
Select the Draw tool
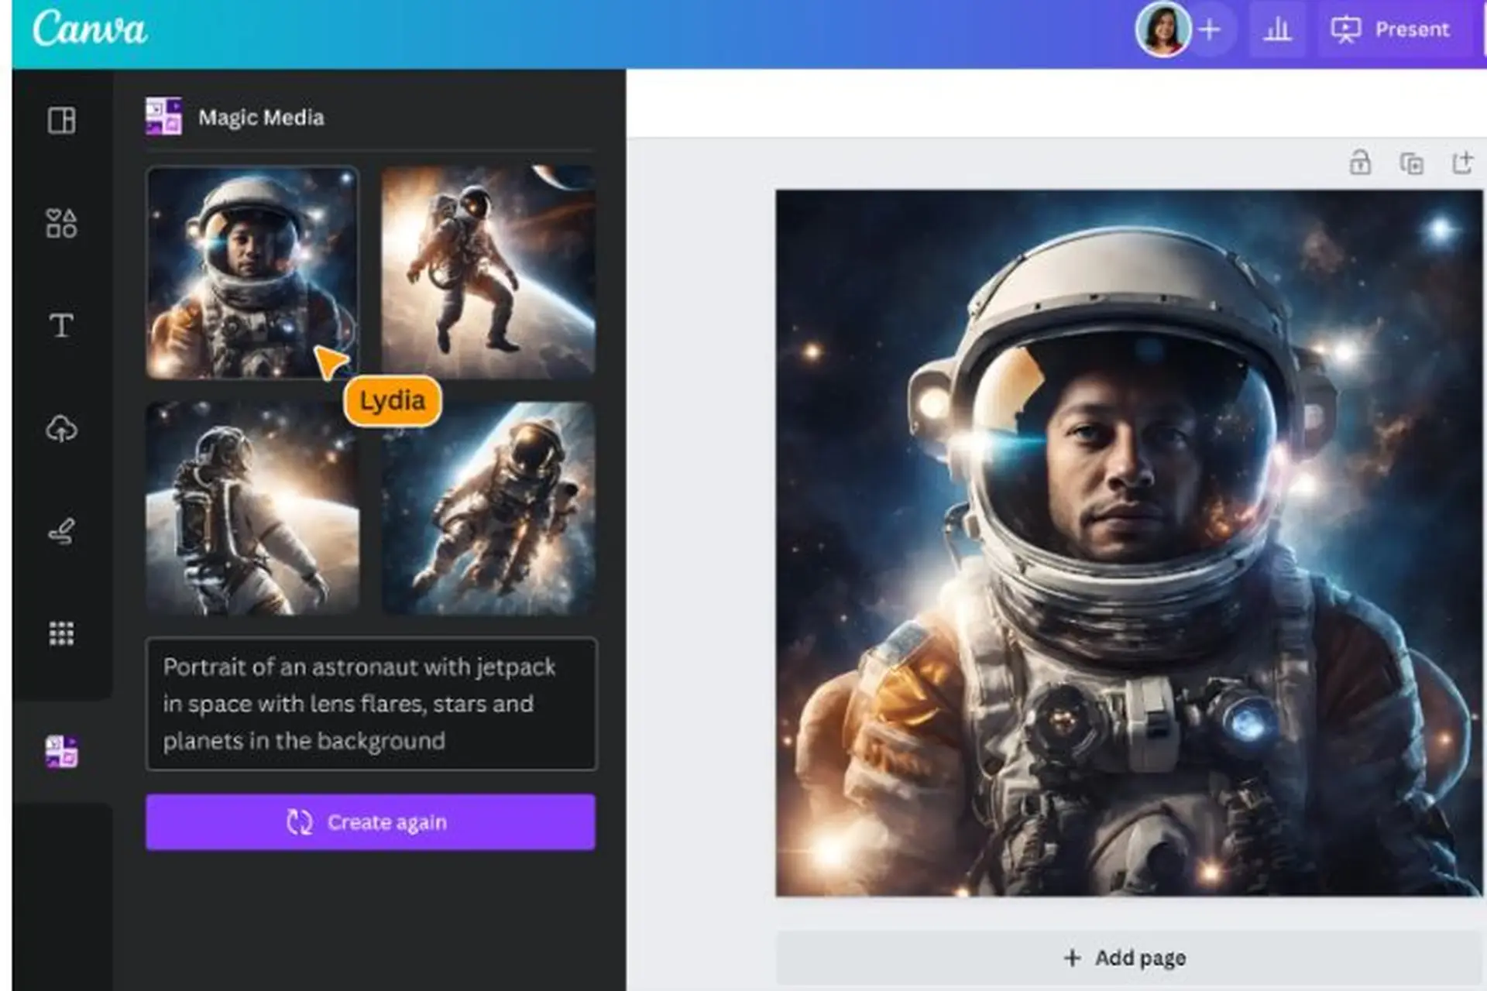tap(62, 530)
